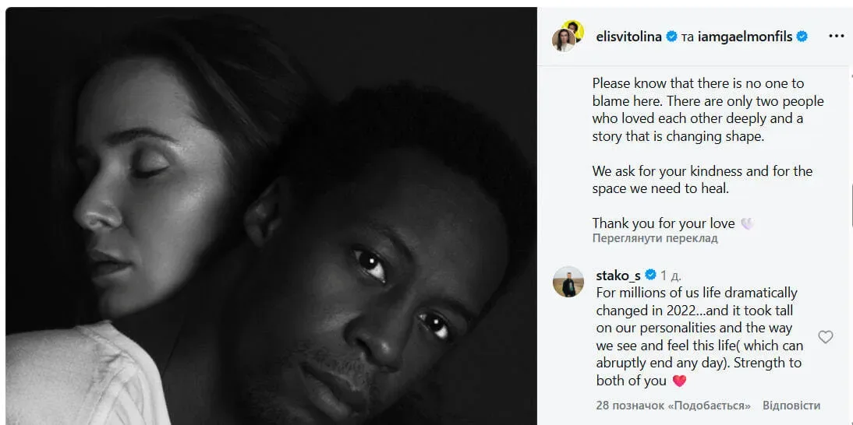Click the '1 д.' comment timestamp
The height and width of the screenshot is (425, 853).
coord(671,276)
